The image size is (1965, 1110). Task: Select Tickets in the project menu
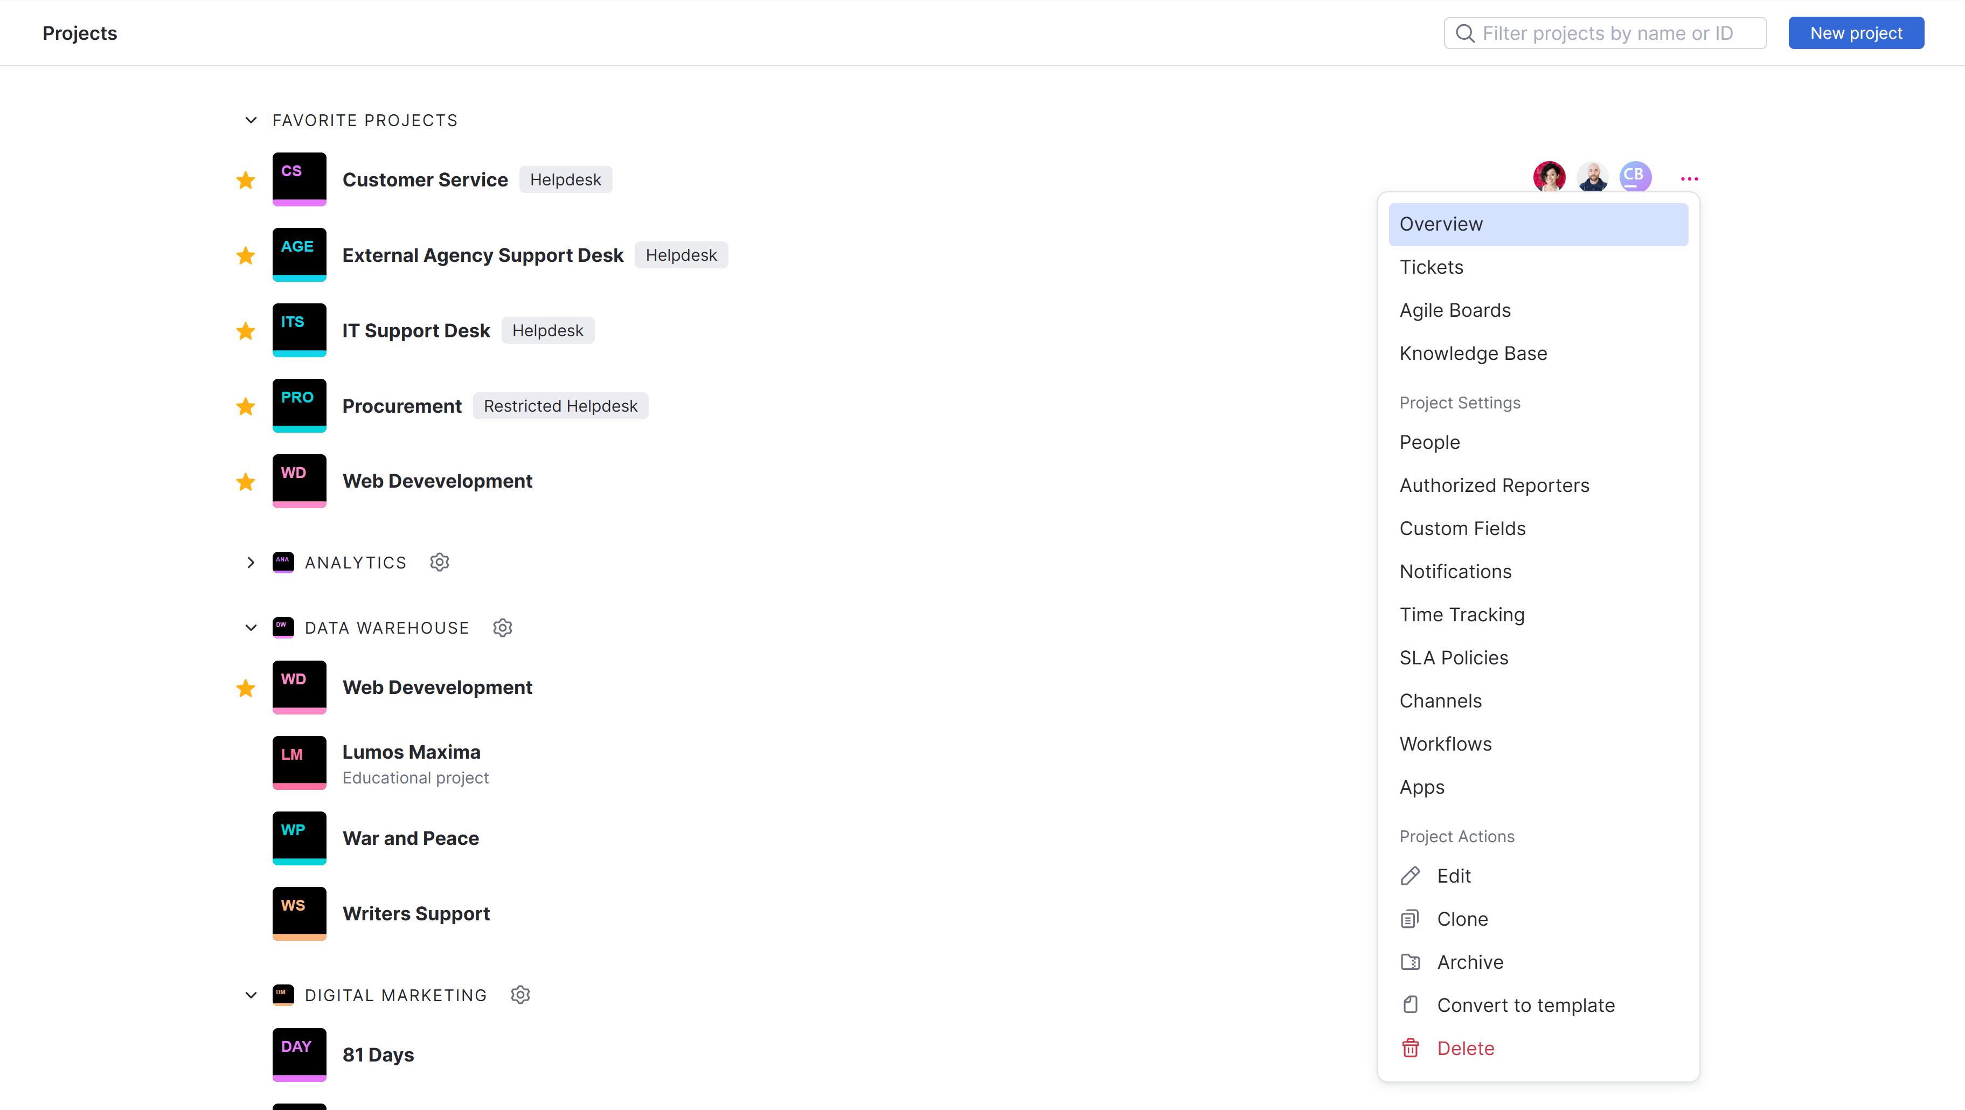[1431, 266]
